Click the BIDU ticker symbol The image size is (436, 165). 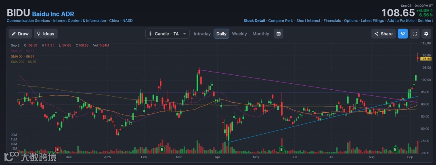(18, 13)
